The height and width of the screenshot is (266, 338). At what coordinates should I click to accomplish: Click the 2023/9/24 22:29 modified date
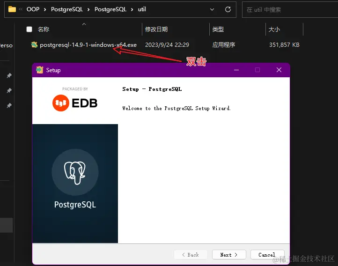167,45
